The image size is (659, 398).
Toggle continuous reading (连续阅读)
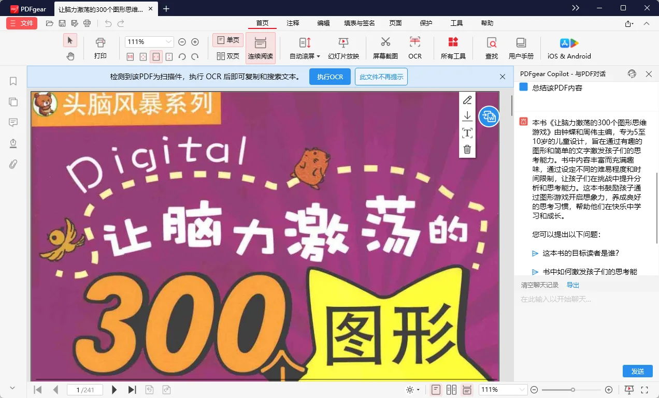pyautogui.click(x=261, y=49)
